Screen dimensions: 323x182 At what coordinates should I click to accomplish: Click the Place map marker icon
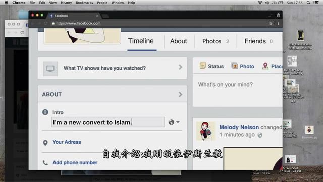(x=265, y=66)
